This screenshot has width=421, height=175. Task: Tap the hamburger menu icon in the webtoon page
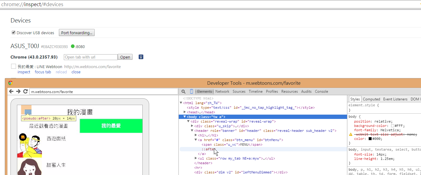[x=28, y=112]
